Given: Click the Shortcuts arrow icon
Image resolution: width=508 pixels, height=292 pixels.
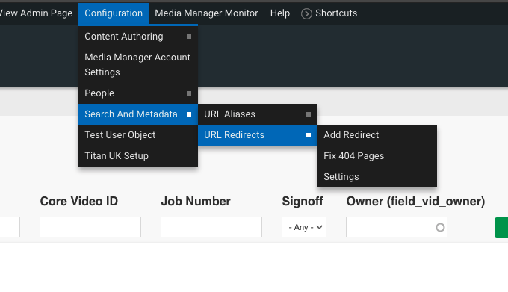Looking at the screenshot, I should pos(306,13).
